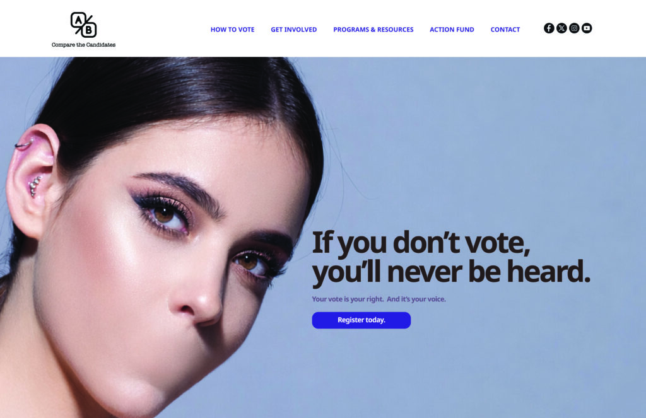Visit the Instagram page via its icon

click(x=574, y=28)
